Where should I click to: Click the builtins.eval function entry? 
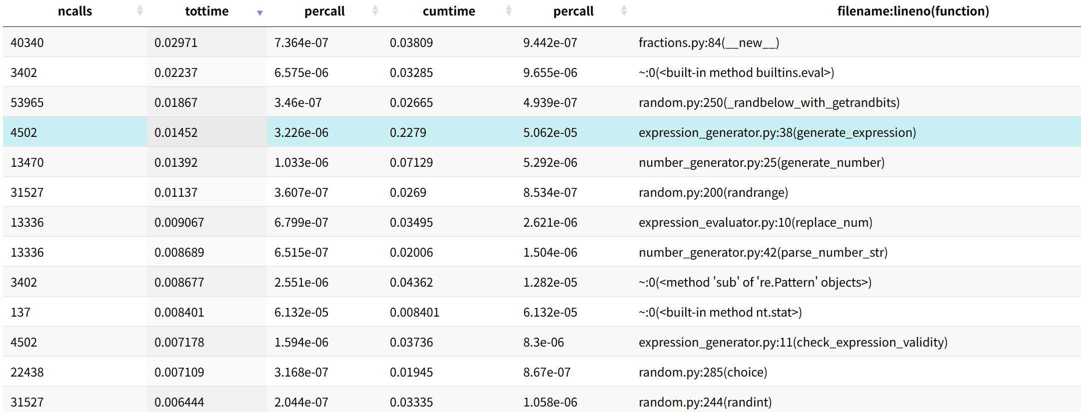point(736,72)
